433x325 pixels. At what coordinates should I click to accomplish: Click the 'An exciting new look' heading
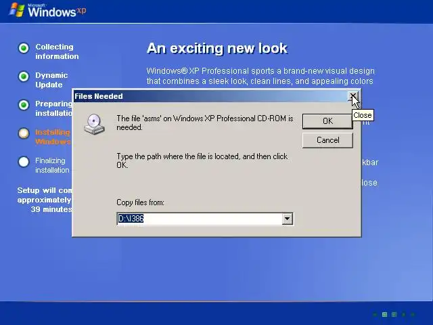coord(217,48)
